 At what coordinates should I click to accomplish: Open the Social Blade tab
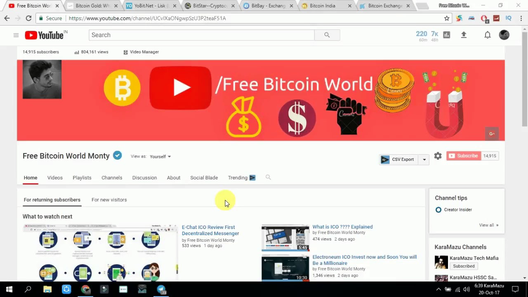[204, 178]
